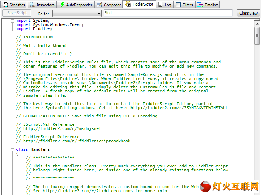Click the Statistics stopwatch icon
This screenshot has width=261, height=195.
[5, 5]
